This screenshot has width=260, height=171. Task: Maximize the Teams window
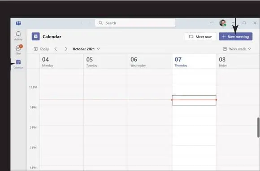(x=244, y=23)
